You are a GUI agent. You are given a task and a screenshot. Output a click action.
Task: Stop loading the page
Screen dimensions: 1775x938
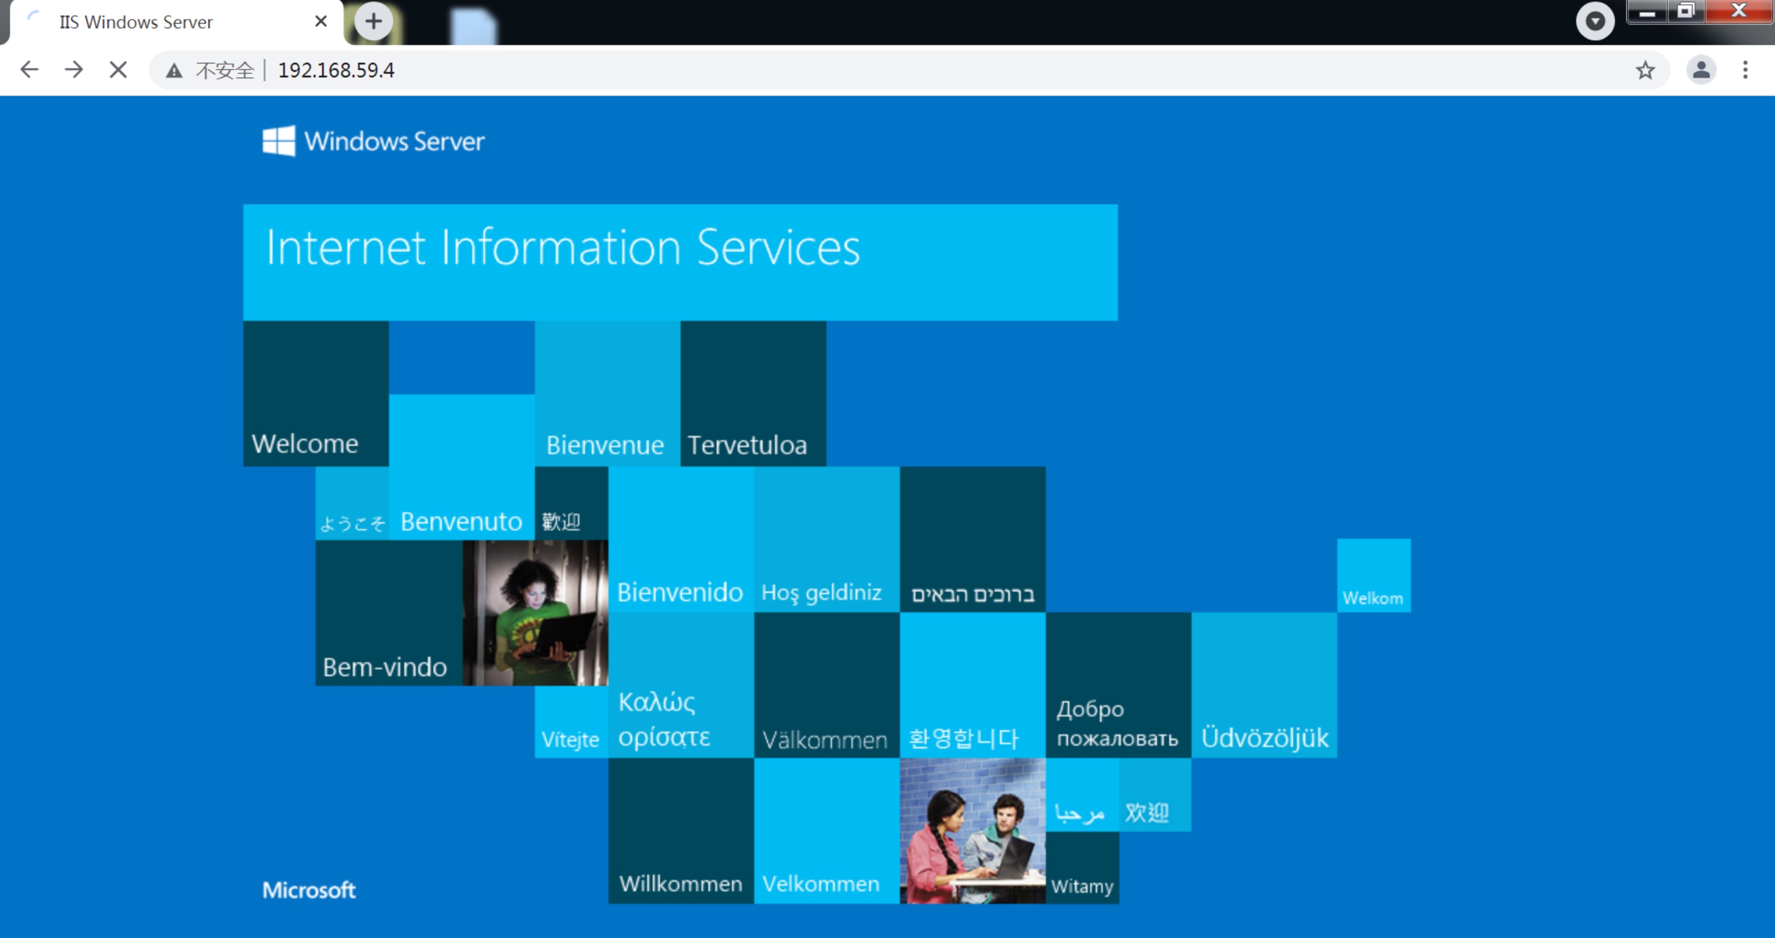tap(118, 70)
